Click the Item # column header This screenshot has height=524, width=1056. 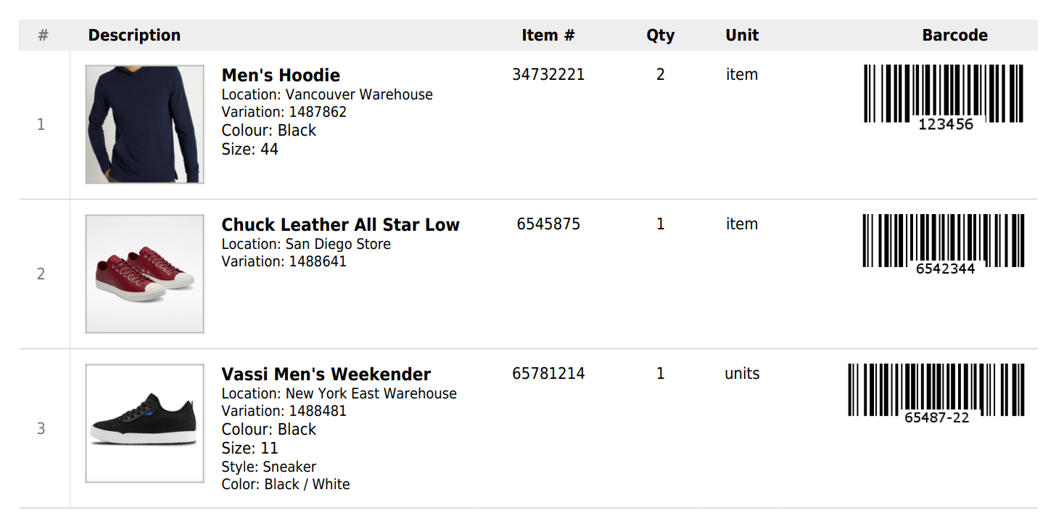tap(548, 36)
